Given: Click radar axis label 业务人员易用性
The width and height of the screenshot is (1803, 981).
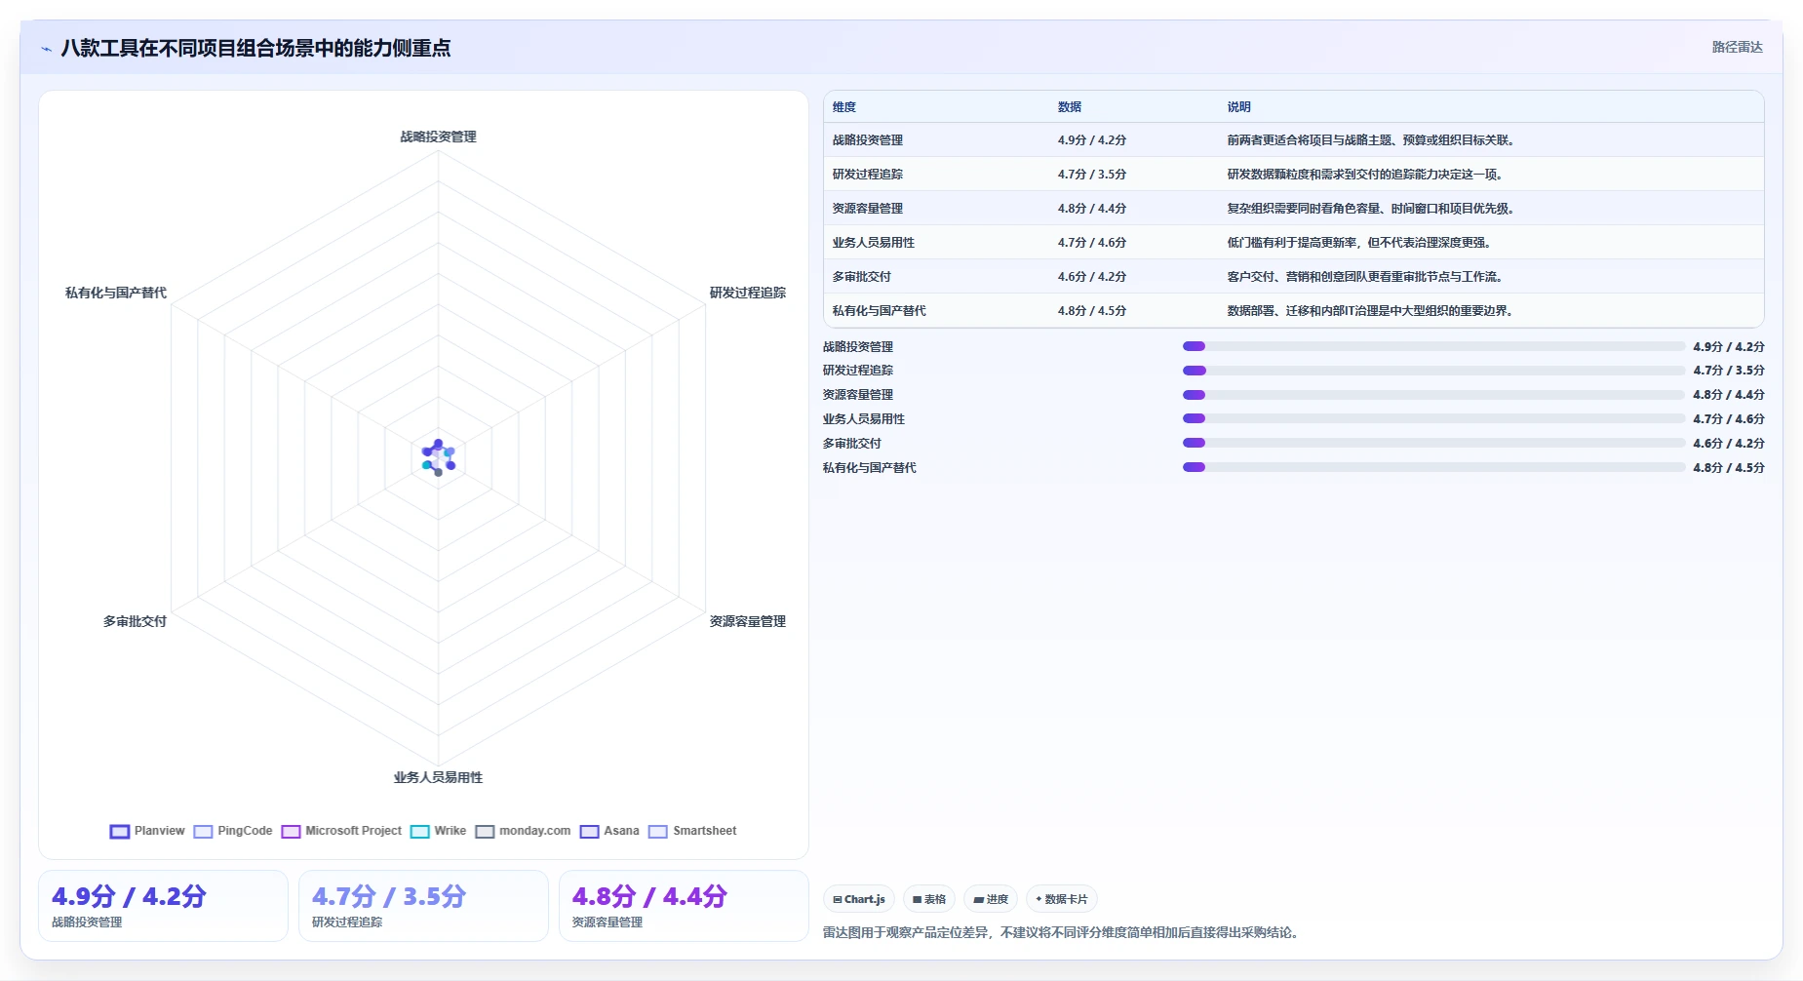Looking at the screenshot, I should point(438,777).
